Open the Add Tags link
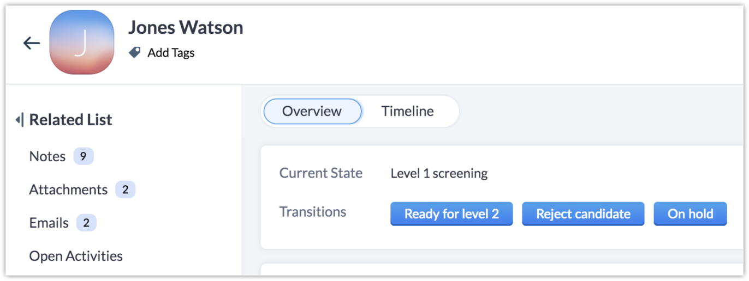The image size is (749, 281). (x=171, y=53)
